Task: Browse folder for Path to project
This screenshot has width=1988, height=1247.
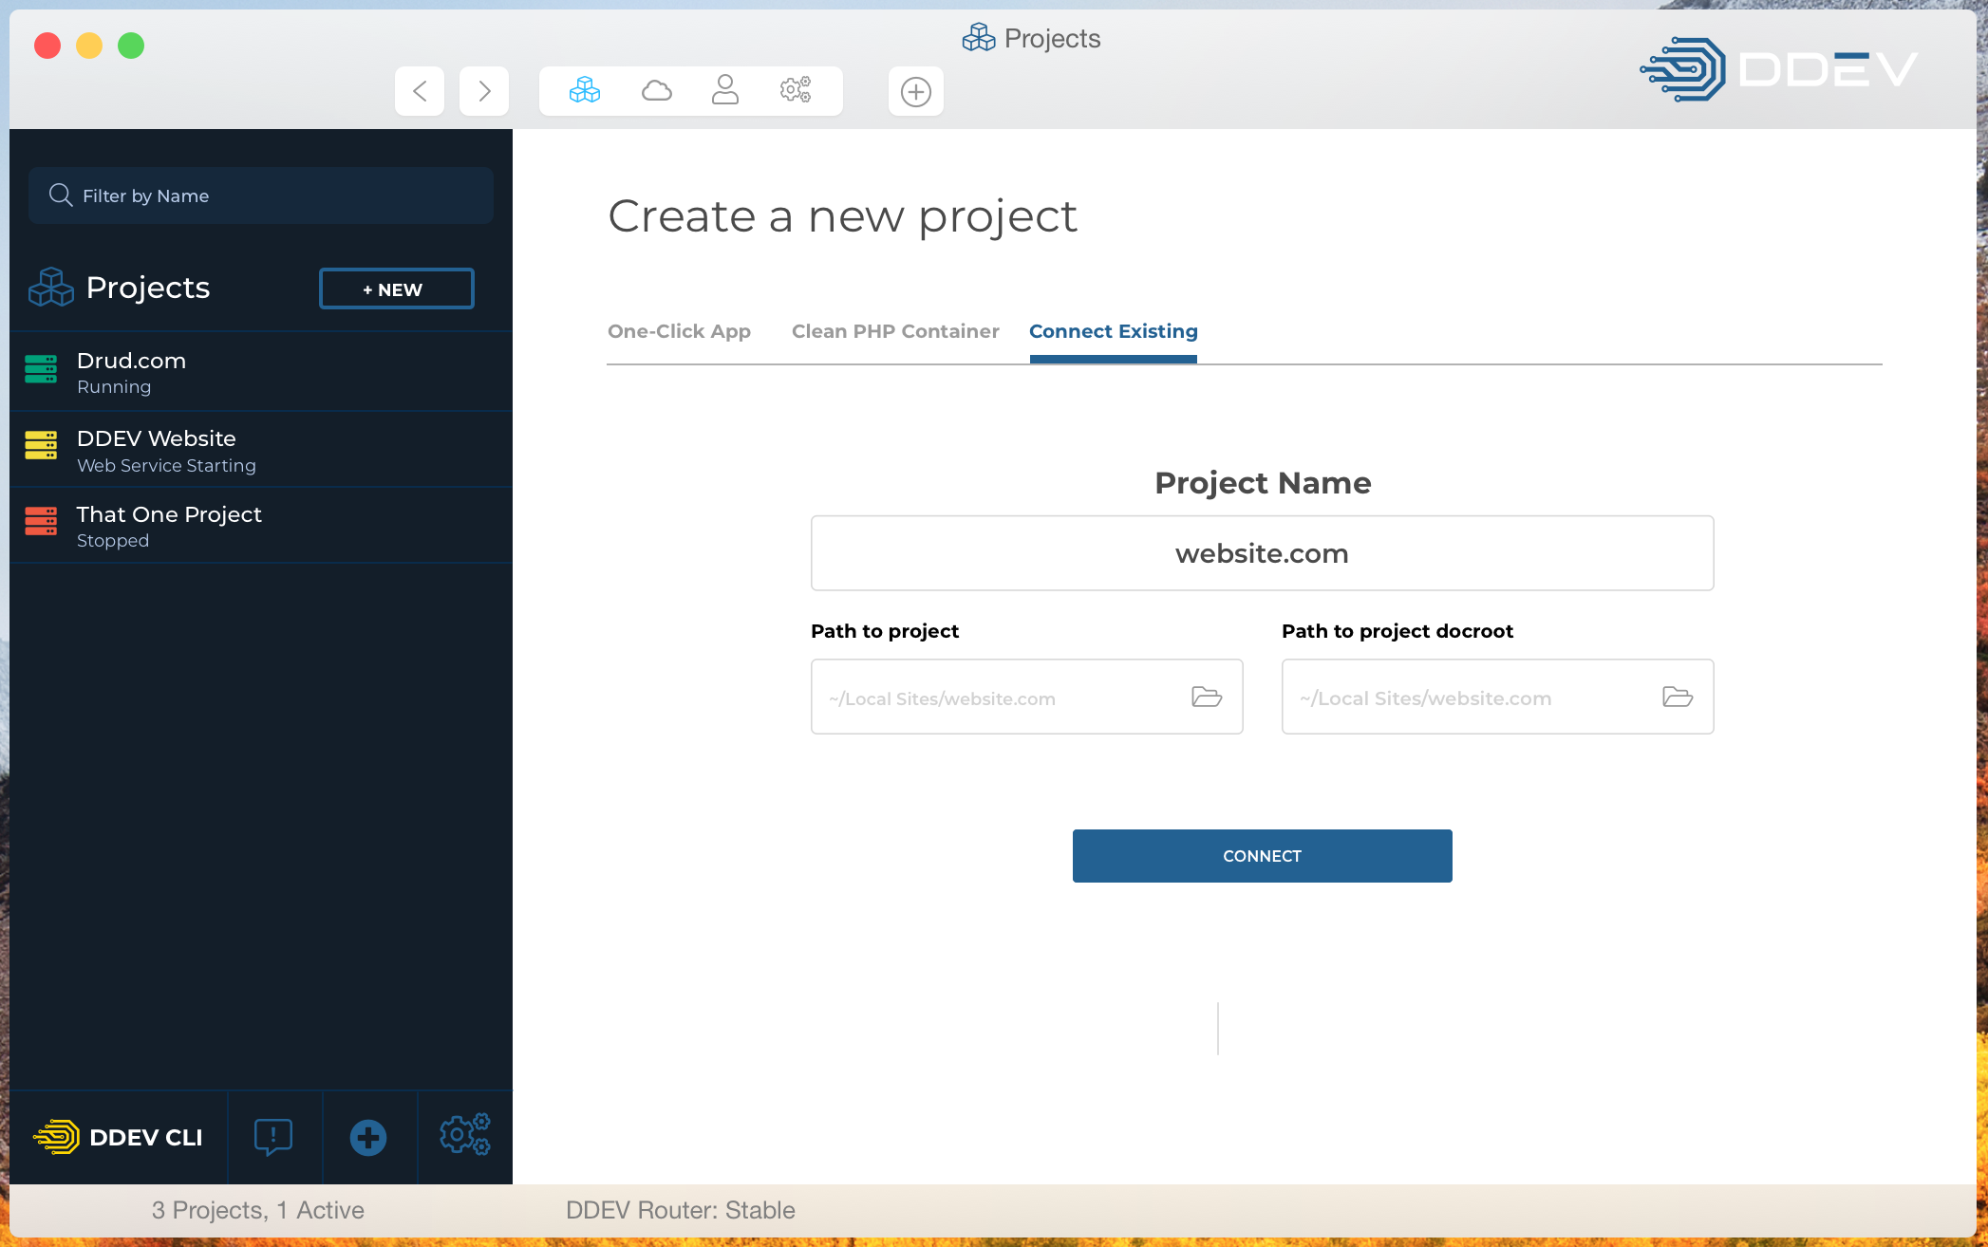Action: 1206,697
